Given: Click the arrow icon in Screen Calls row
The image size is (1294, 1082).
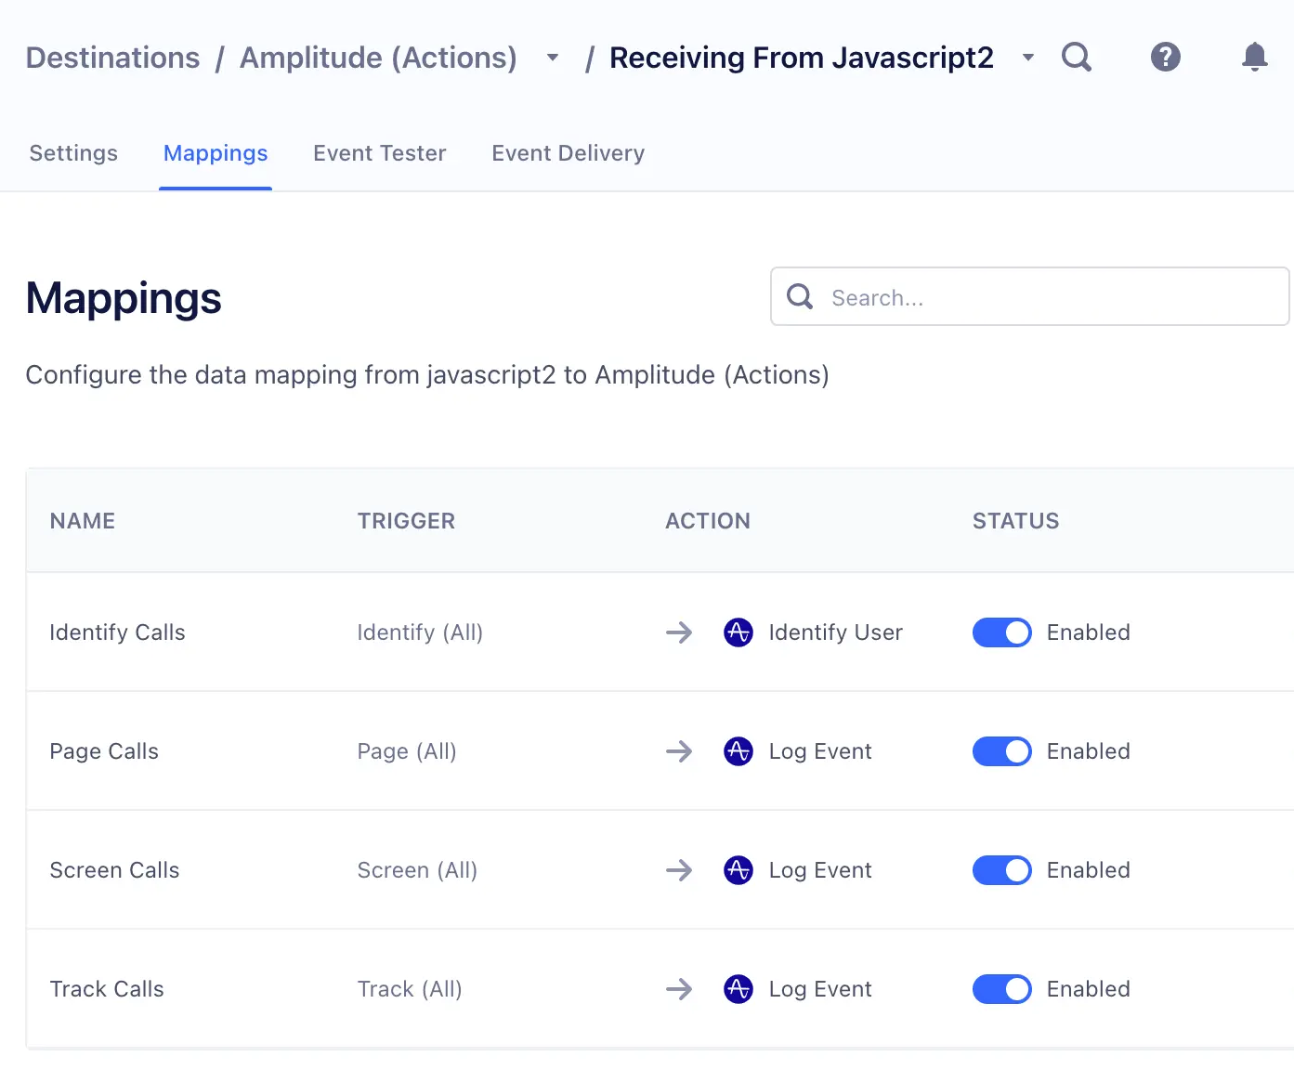Looking at the screenshot, I should pyautogui.click(x=680, y=870).
